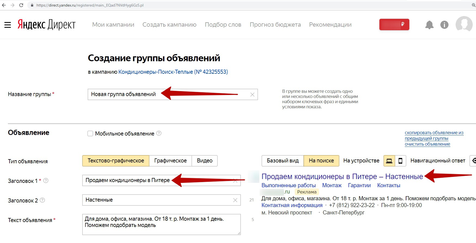
Task: Open the hamburger menu
Action: point(8,25)
